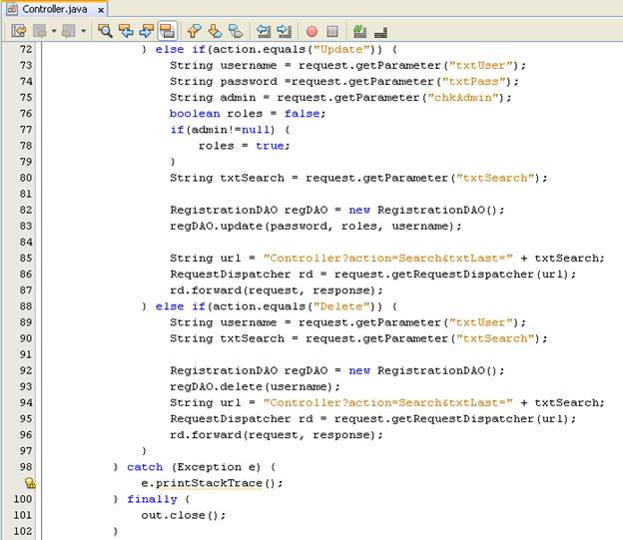Click "chkAdmin" string on line 75
The width and height of the screenshot is (623, 540).
pos(463,98)
